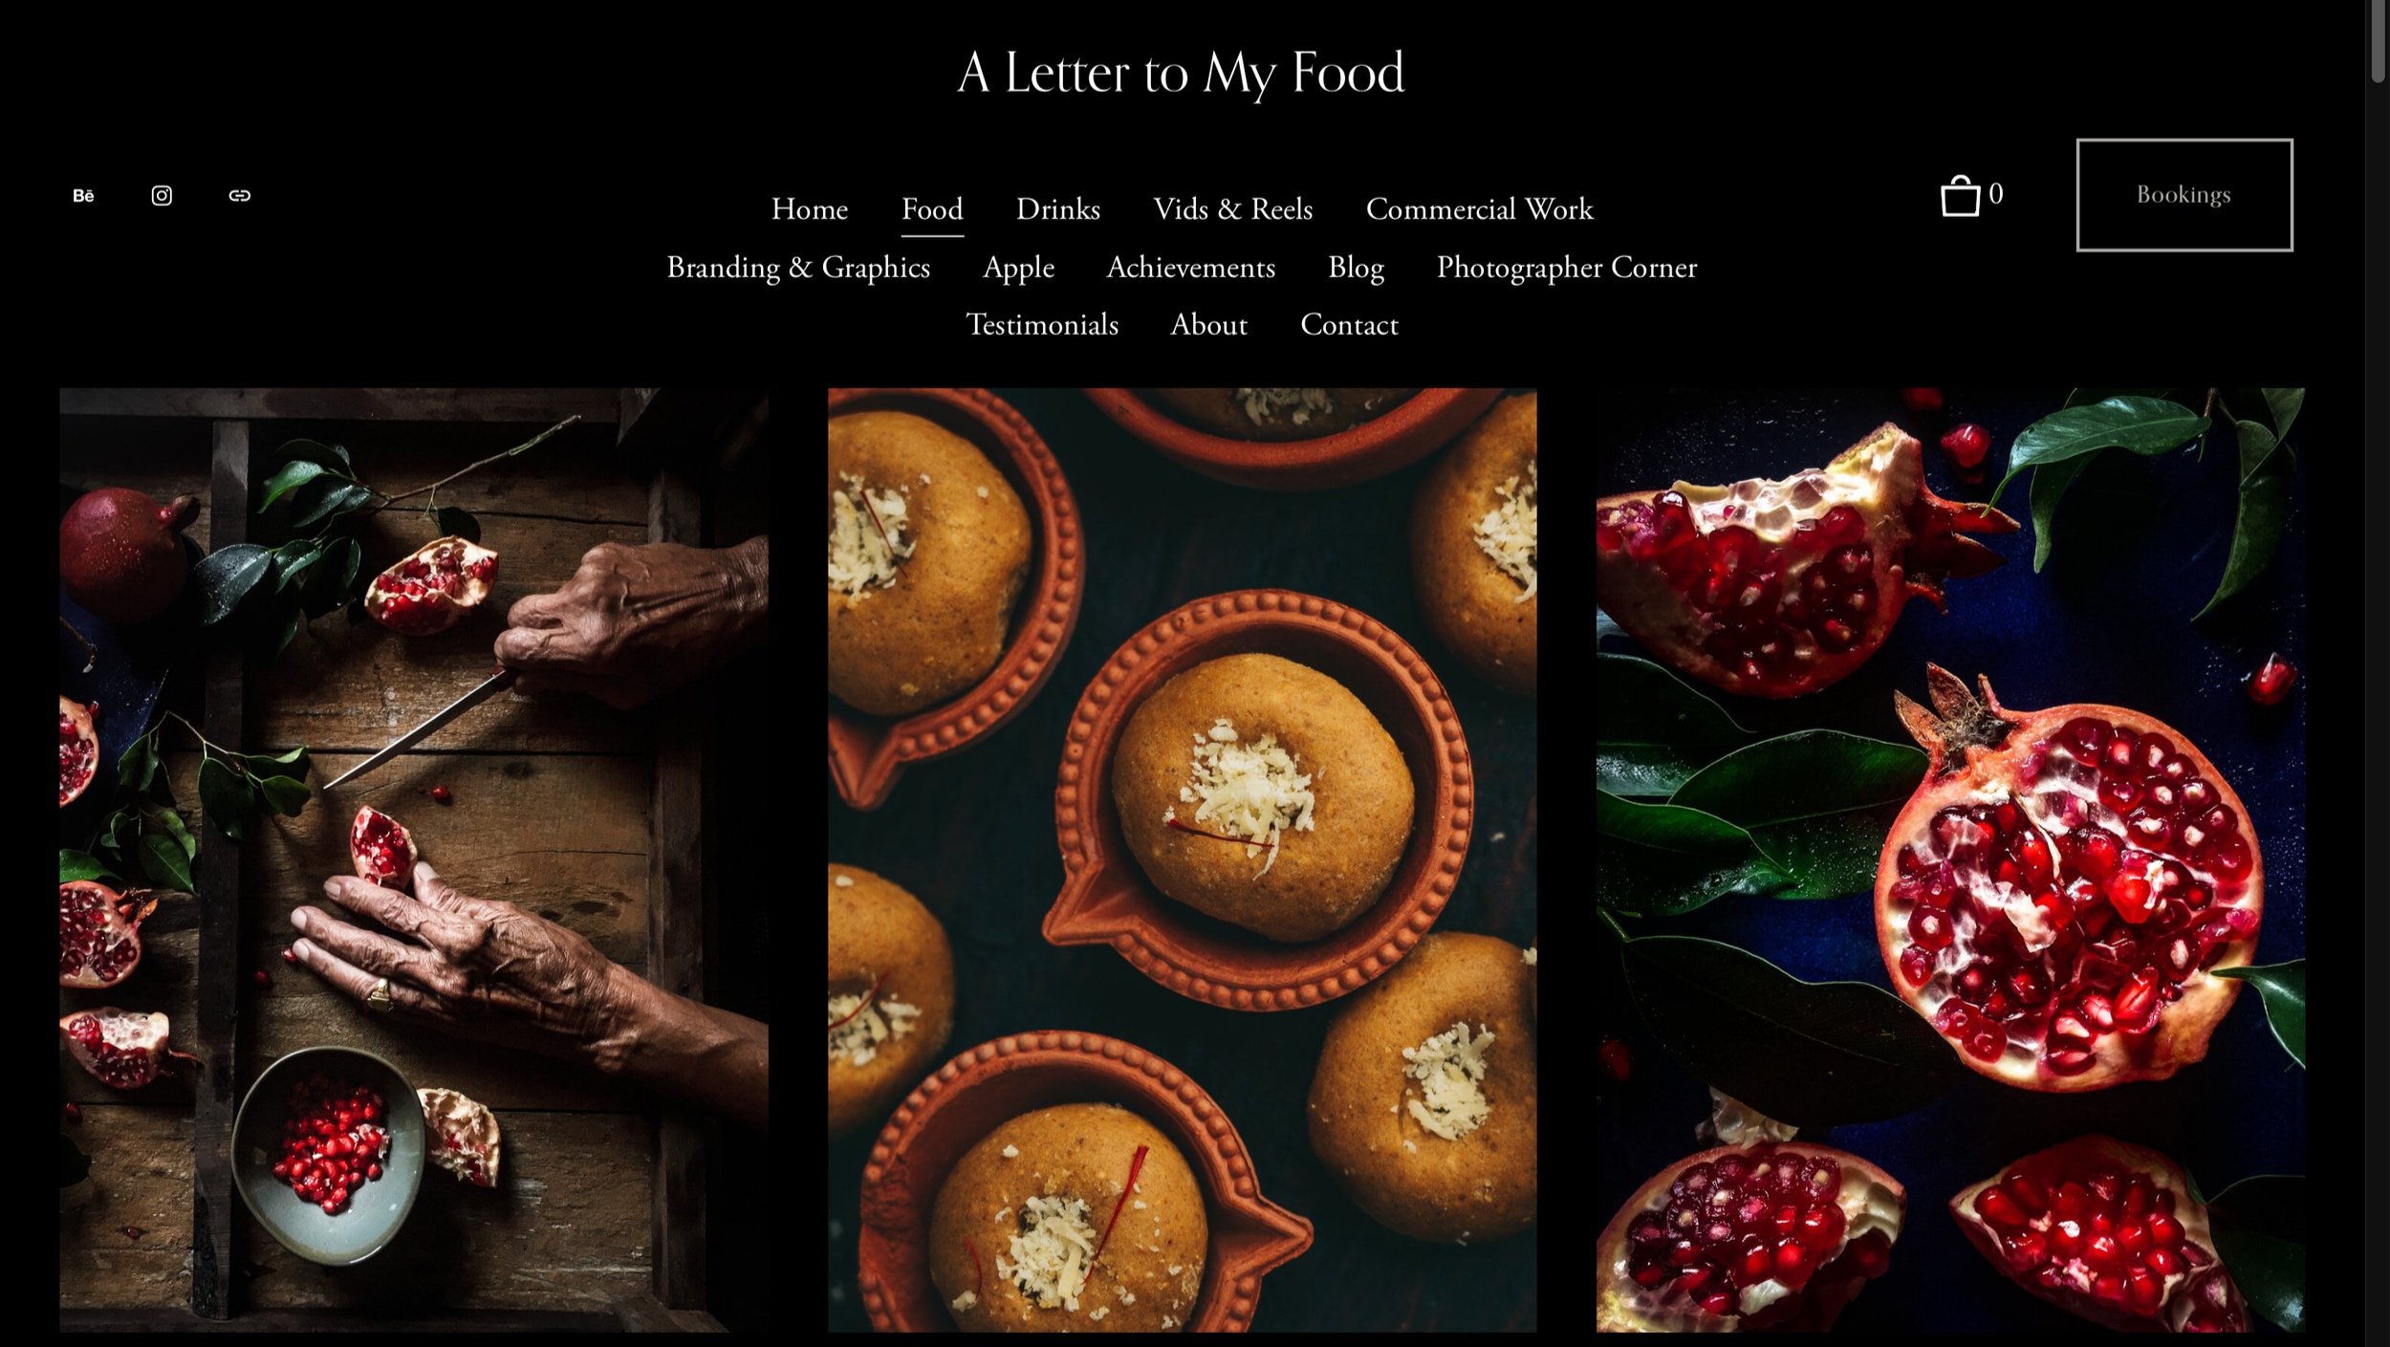
Task: Open the shopping cart bag icon
Action: click(1960, 196)
